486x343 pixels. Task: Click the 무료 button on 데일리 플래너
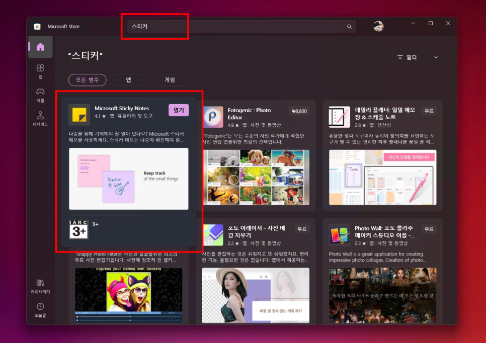(429, 111)
